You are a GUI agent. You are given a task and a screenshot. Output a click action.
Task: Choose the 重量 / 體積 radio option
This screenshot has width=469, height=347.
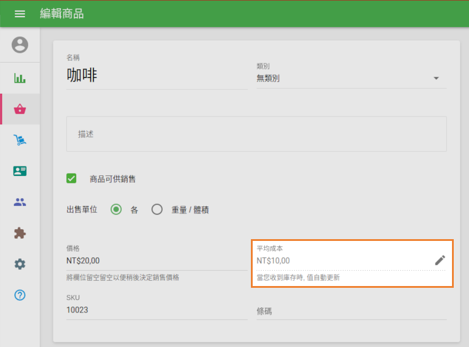click(x=157, y=209)
